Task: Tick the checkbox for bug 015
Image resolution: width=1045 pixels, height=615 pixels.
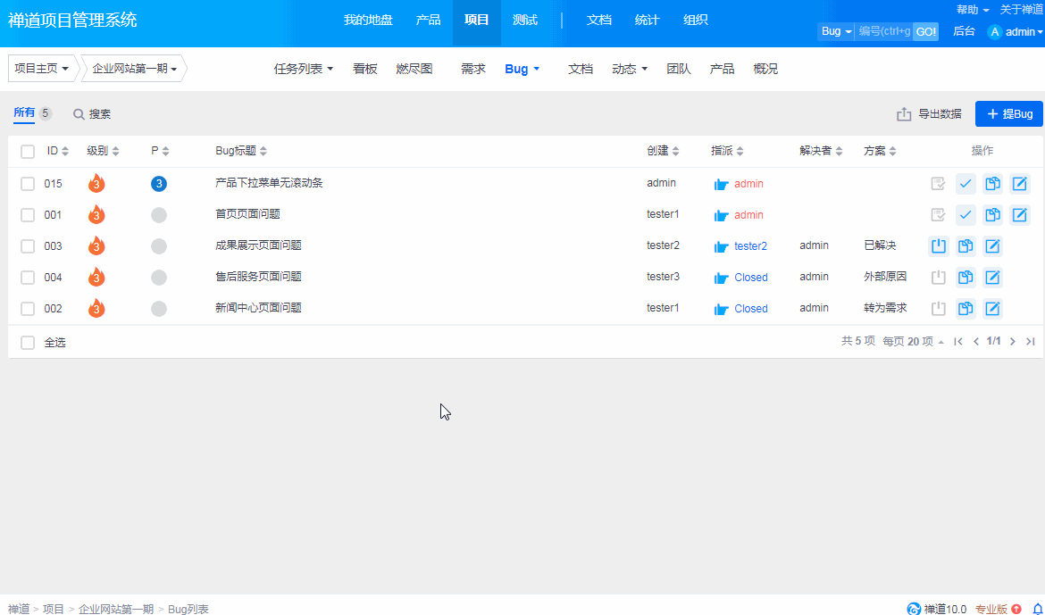Action: [28, 184]
